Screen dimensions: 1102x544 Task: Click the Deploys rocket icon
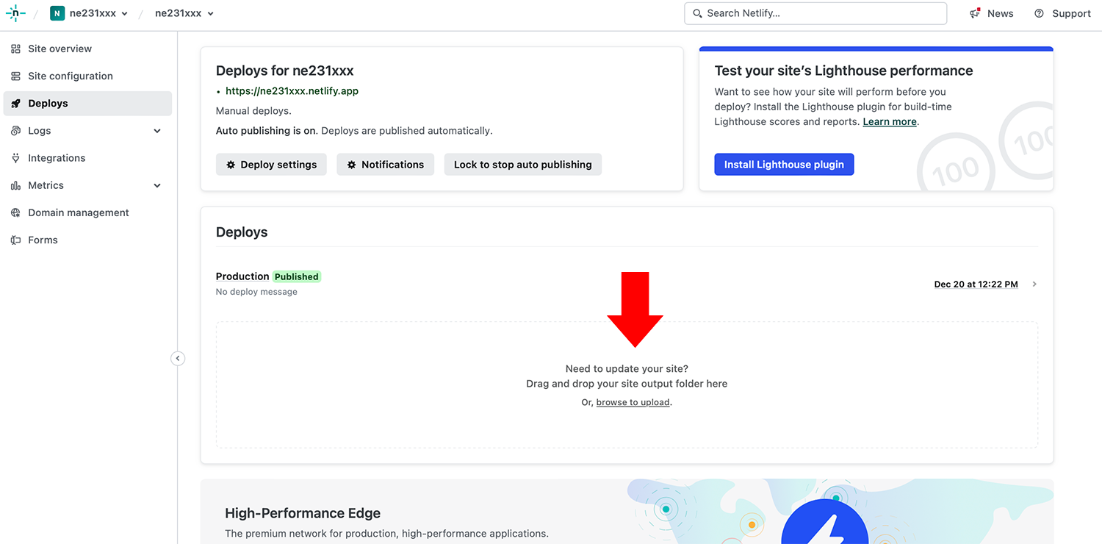15,104
